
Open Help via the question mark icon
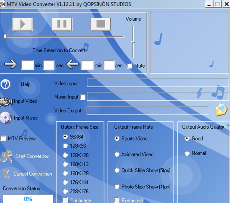click(6, 84)
